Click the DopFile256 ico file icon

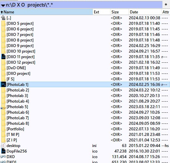click(x=3, y=151)
